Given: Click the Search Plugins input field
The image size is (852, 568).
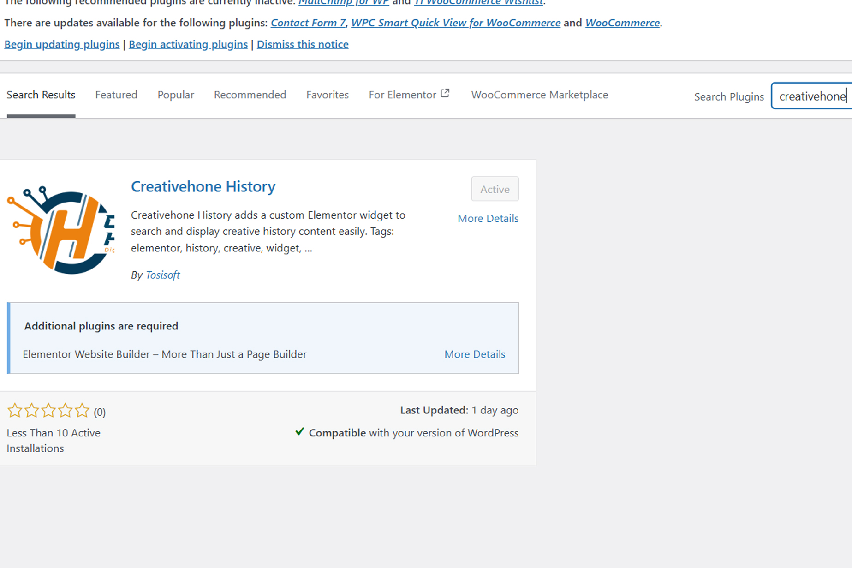Looking at the screenshot, I should tap(812, 96).
